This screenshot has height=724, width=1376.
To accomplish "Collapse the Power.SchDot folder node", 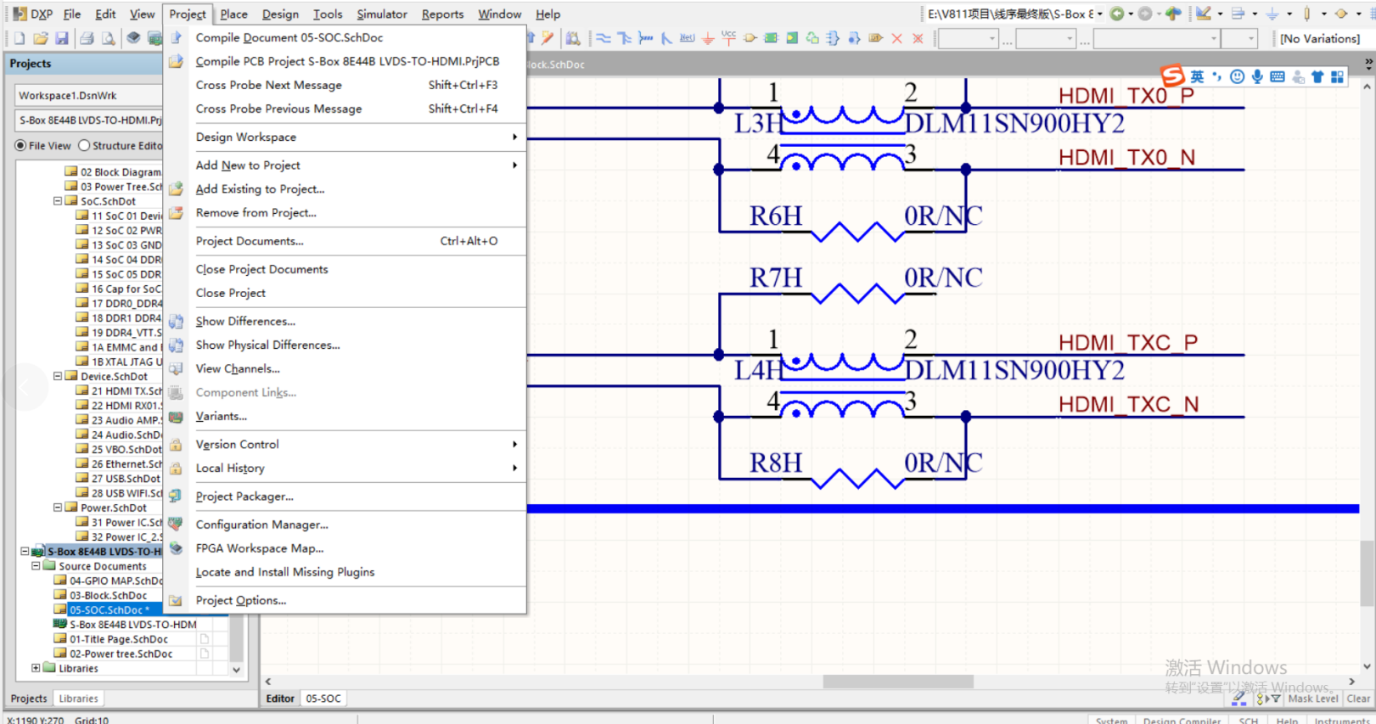I will (58, 508).
